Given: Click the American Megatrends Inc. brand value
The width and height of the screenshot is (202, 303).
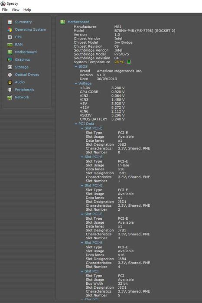Looking at the screenshot, I should pos(119,71).
